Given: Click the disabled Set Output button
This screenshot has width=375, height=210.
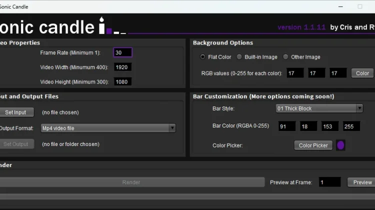Looking at the screenshot, I should (x=16, y=144).
